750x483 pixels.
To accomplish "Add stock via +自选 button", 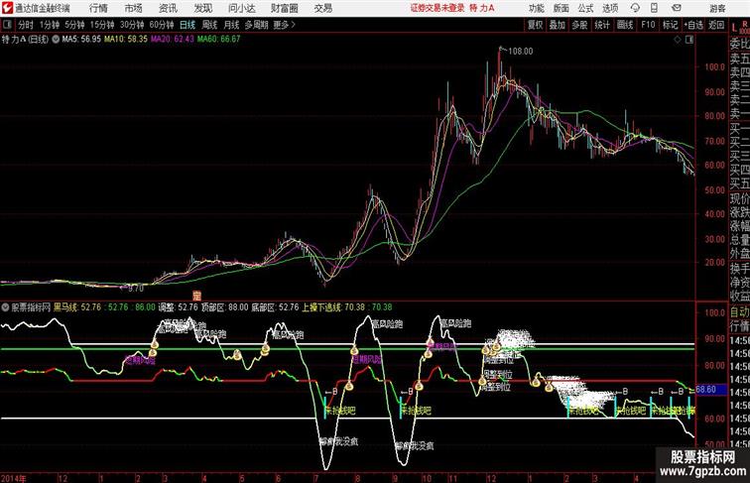I will tap(693, 25).
